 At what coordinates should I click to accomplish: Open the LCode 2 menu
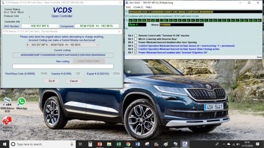[x=138, y=7]
